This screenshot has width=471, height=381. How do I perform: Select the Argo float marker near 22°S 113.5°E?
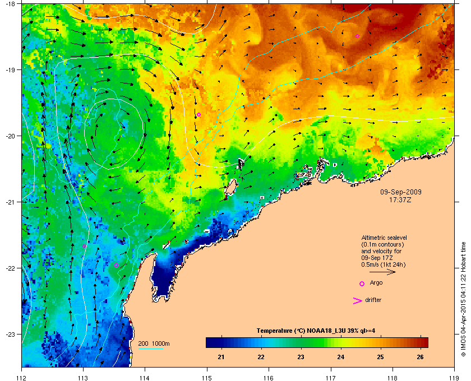(x=116, y=265)
